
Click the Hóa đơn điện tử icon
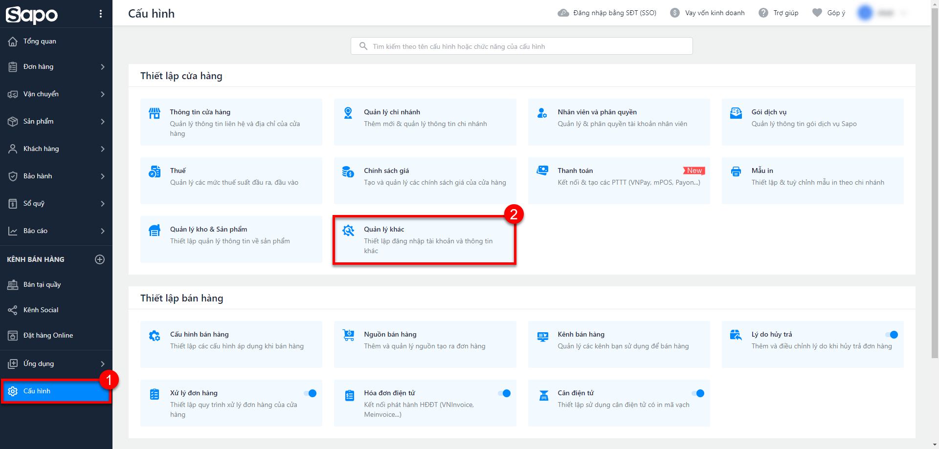pyautogui.click(x=349, y=395)
